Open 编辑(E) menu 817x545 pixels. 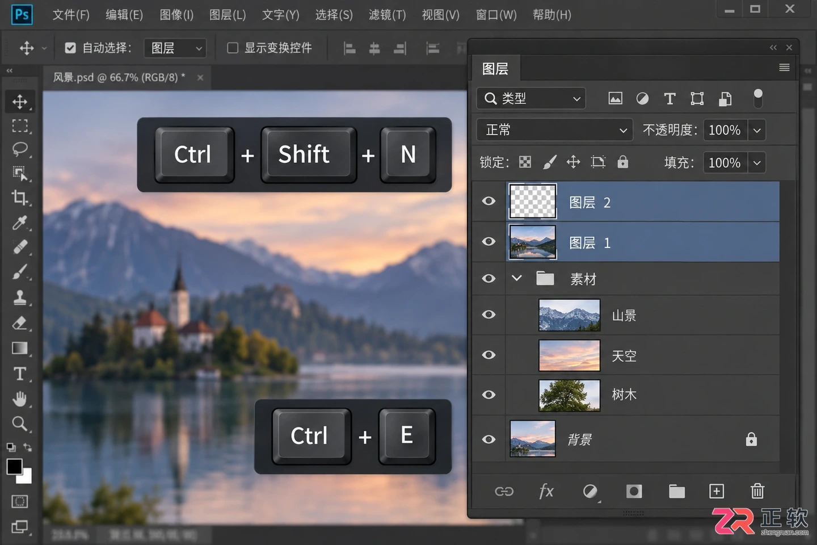pyautogui.click(x=124, y=15)
